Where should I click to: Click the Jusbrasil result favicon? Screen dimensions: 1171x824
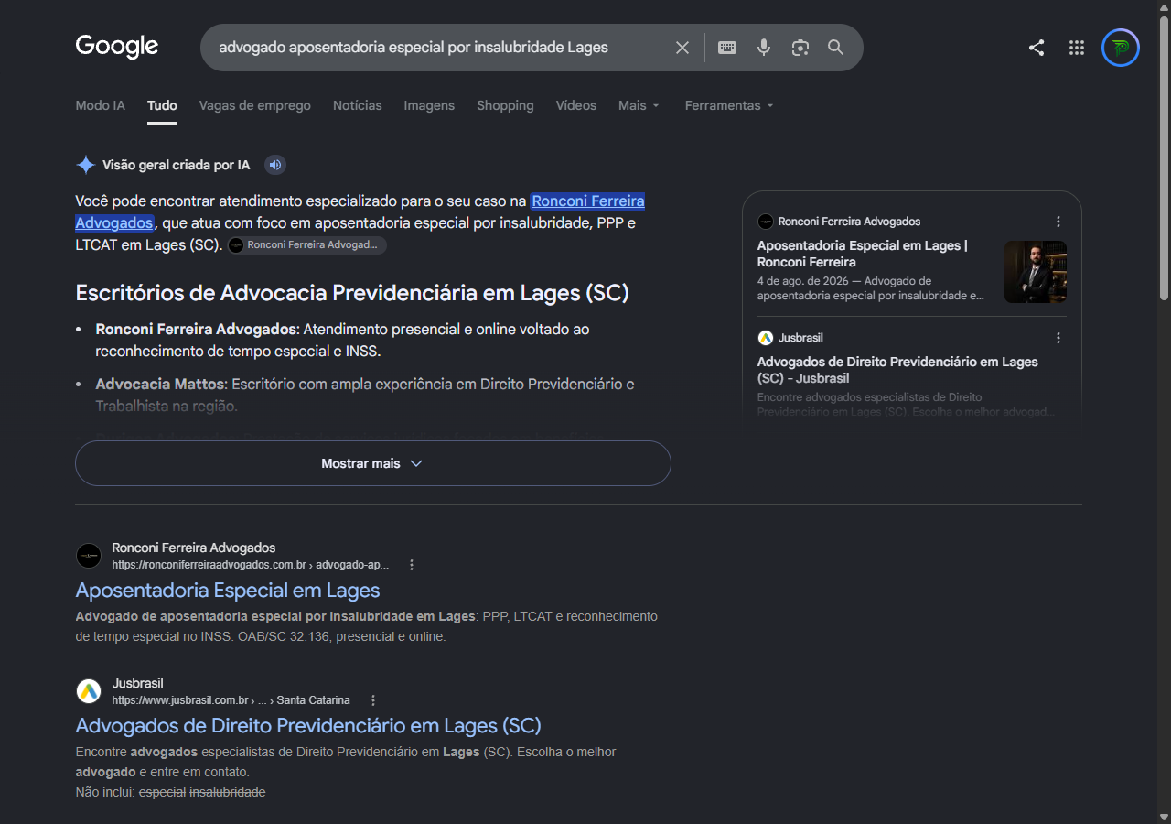coord(89,691)
